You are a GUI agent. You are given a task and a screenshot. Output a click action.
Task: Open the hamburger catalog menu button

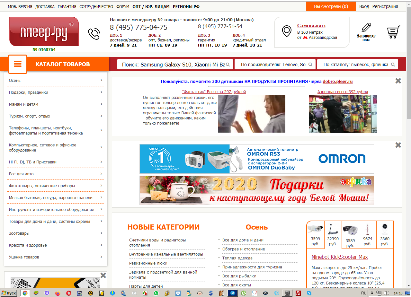click(18, 64)
